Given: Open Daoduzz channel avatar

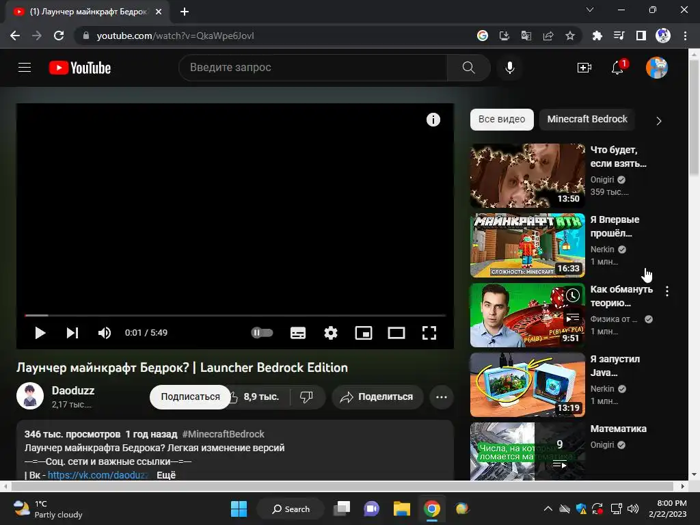Looking at the screenshot, I should pyautogui.click(x=30, y=396).
